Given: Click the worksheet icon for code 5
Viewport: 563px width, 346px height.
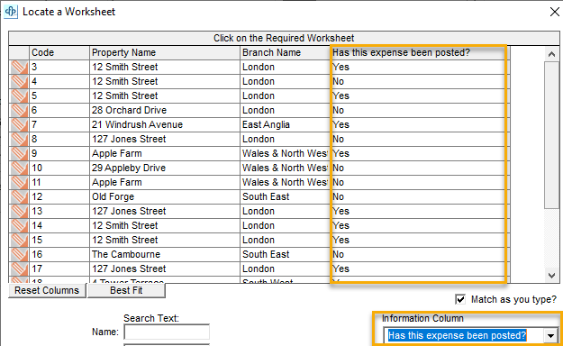Looking at the screenshot, I should point(19,96).
